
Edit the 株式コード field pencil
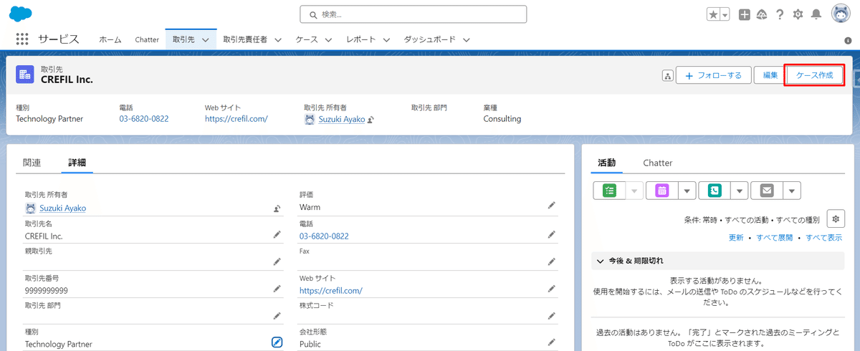click(x=552, y=316)
